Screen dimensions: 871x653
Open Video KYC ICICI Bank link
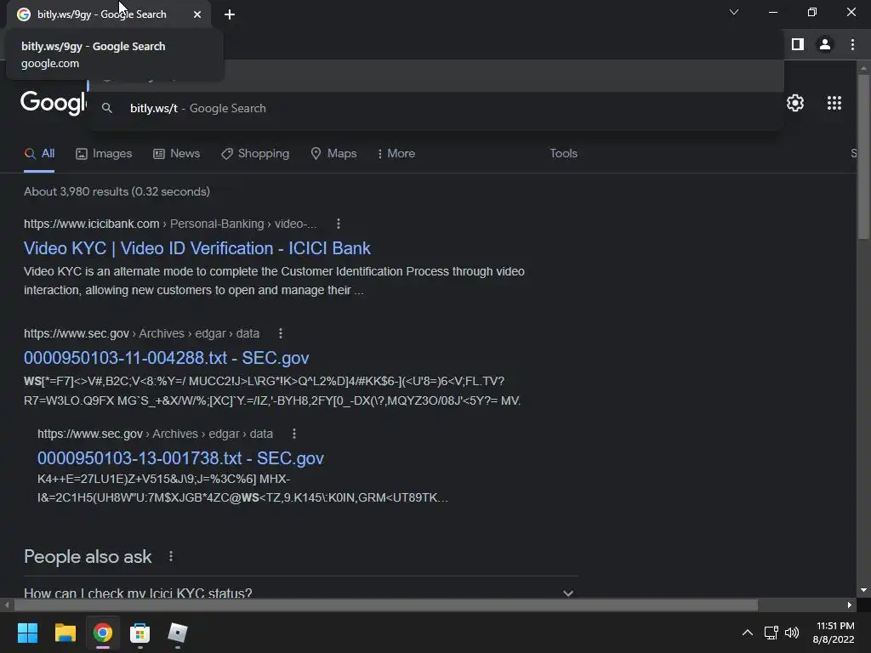pos(197,248)
